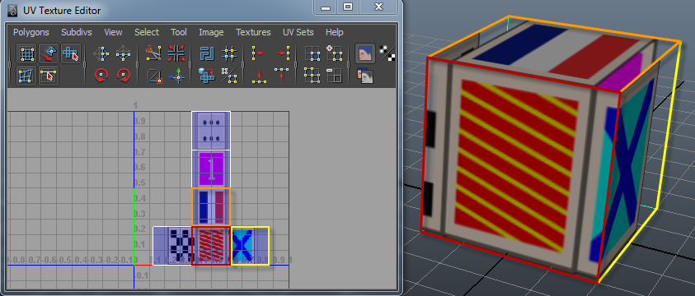Click the magenta UV tile labeled 1

211,169
